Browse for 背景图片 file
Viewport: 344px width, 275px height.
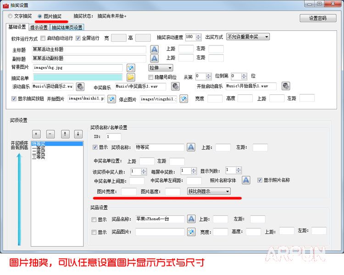(x=131, y=68)
